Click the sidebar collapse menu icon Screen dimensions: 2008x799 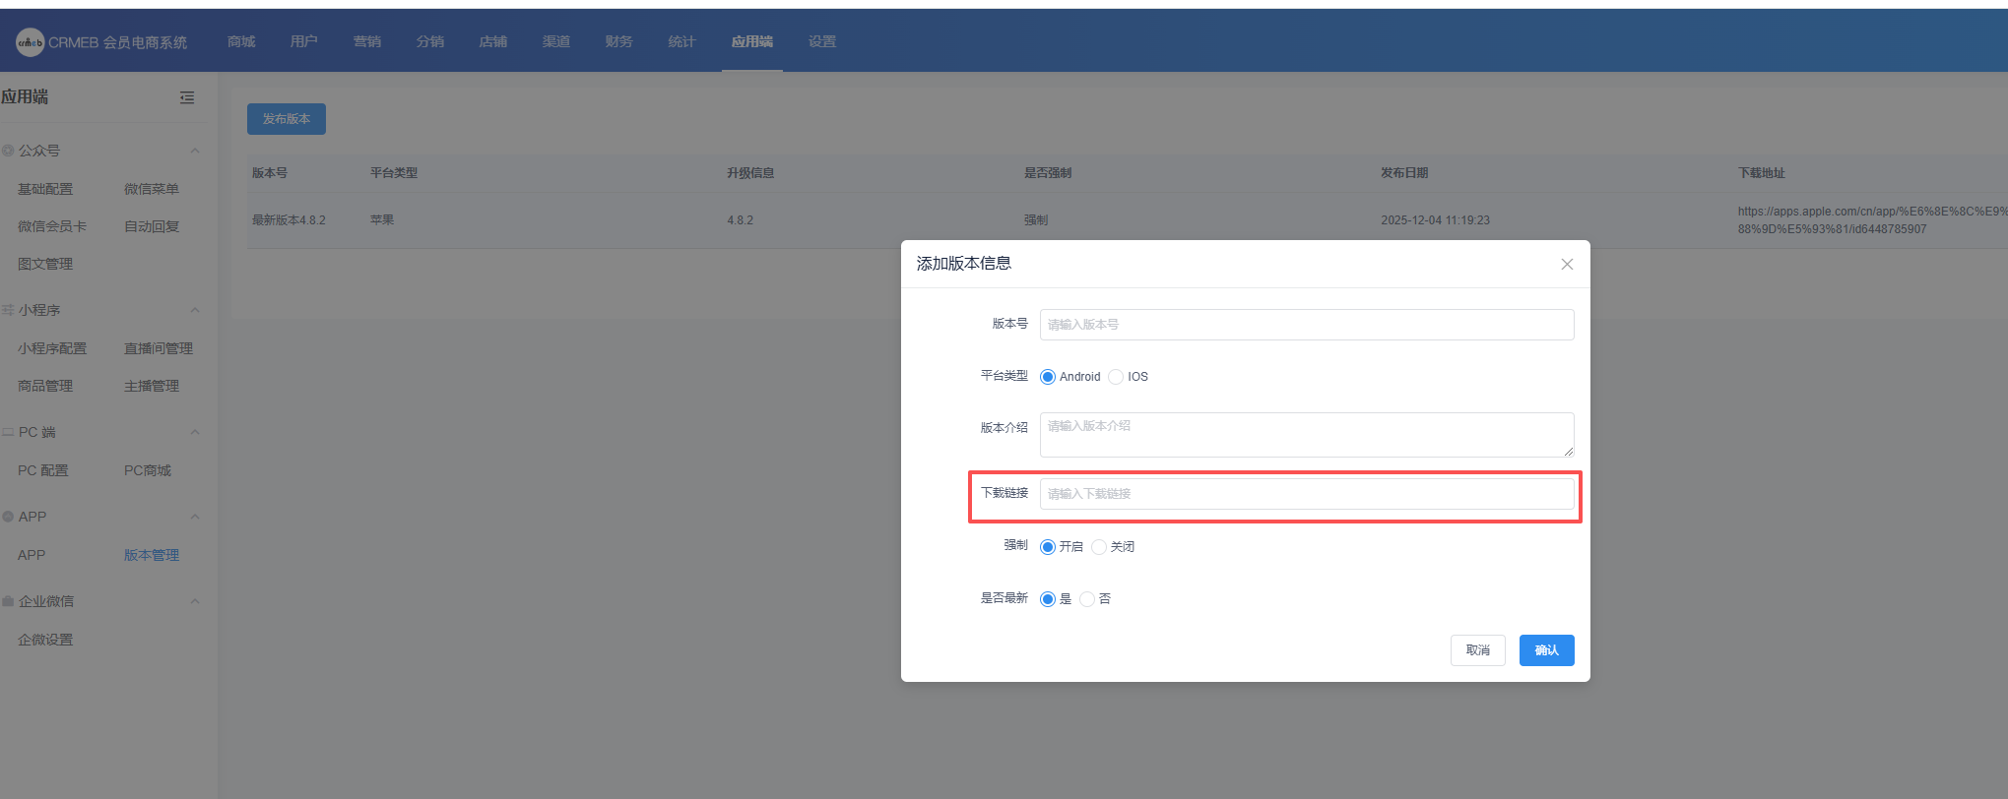(187, 97)
